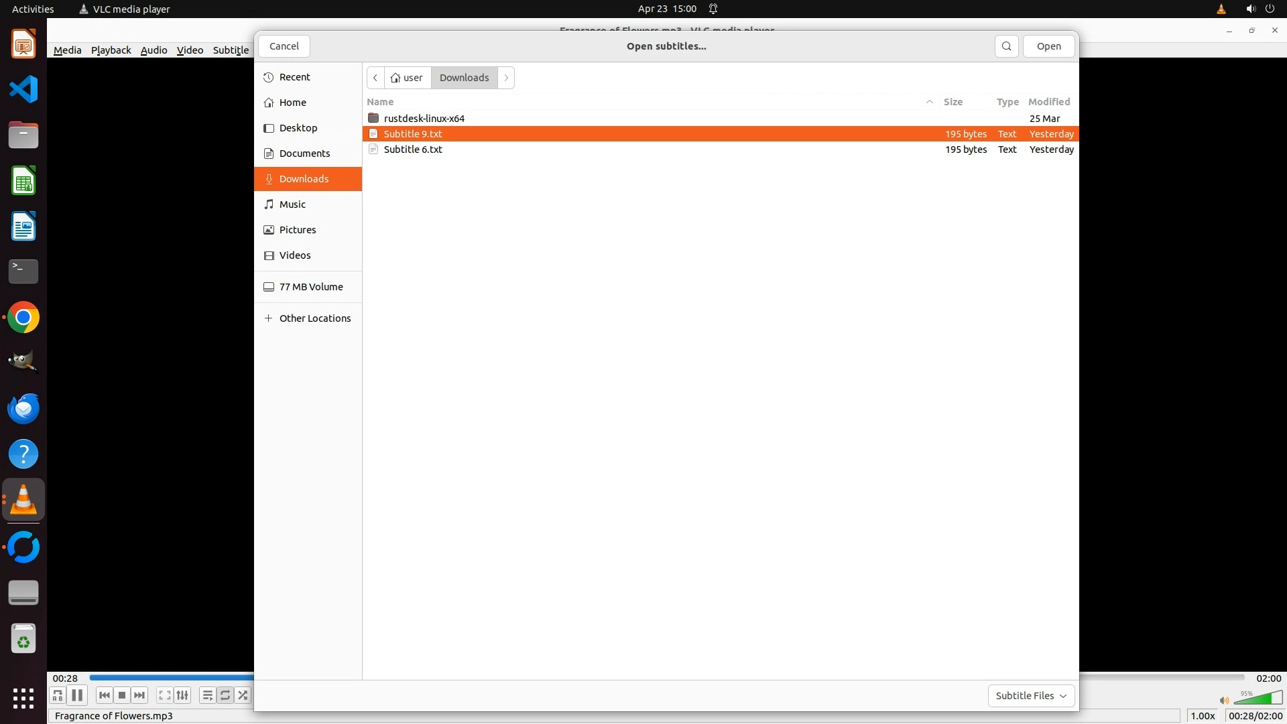
Task: Skip to next media track
Action: point(139,695)
